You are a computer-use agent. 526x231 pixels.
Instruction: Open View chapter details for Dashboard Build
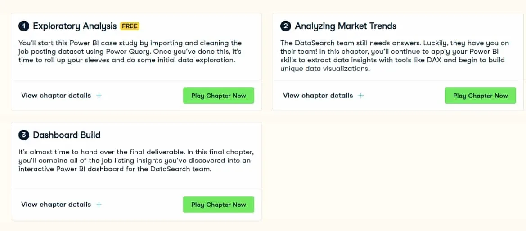pos(56,205)
